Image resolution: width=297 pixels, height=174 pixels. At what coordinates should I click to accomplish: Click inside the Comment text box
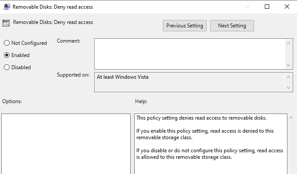190,54
